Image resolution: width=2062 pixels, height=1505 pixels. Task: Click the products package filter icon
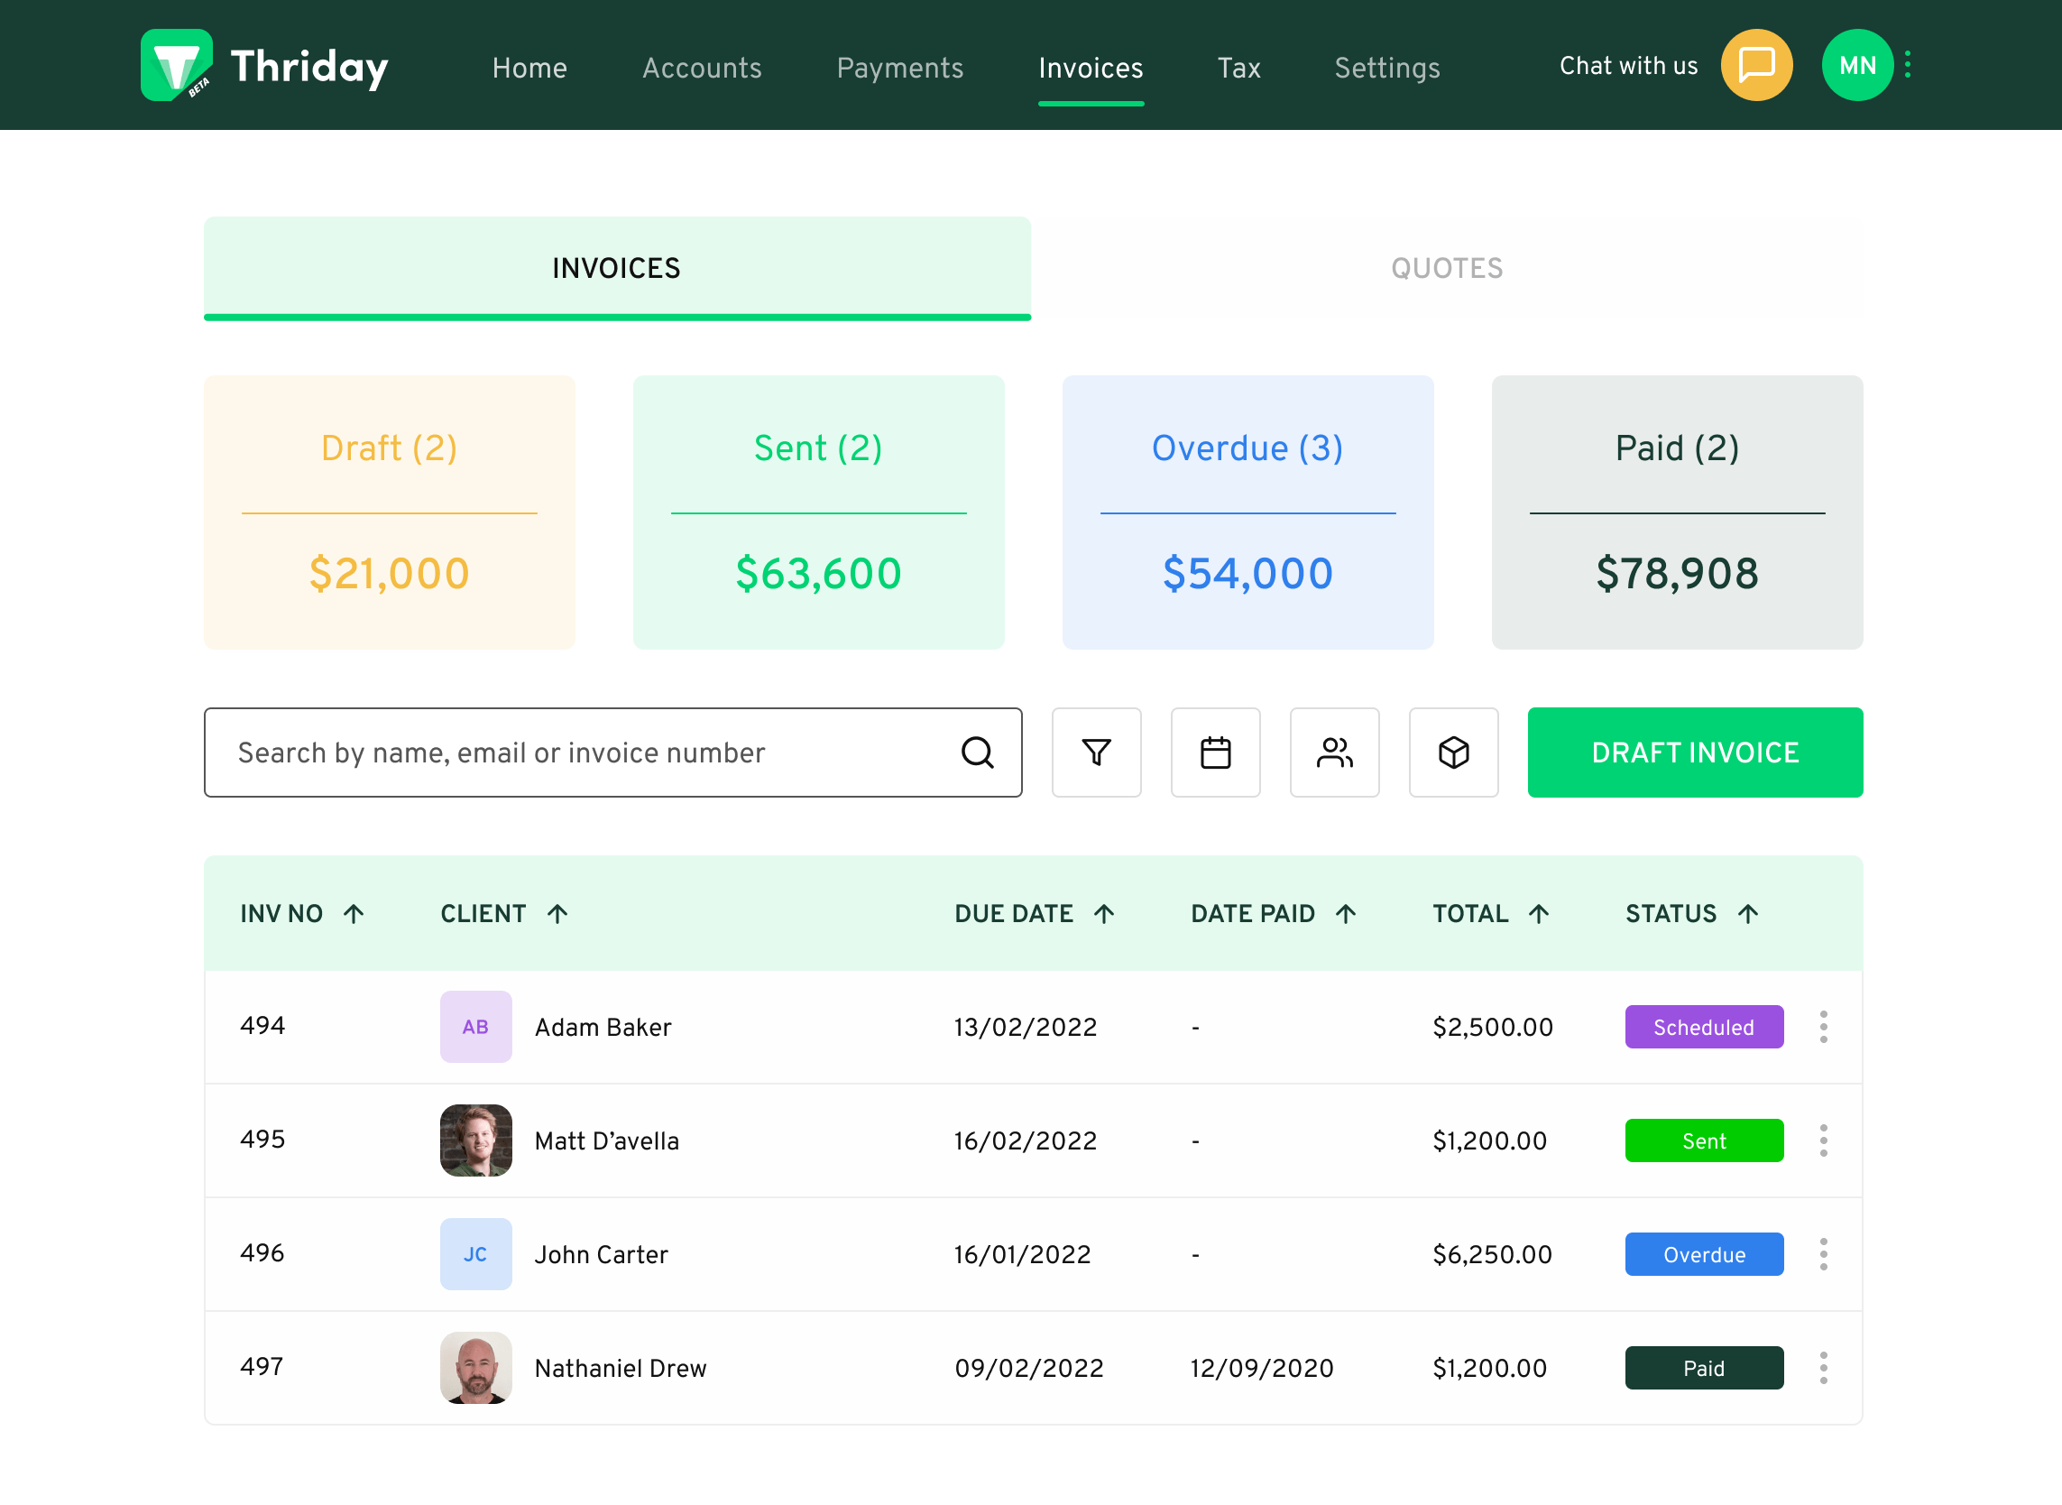pyautogui.click(x=1454, y=752)
